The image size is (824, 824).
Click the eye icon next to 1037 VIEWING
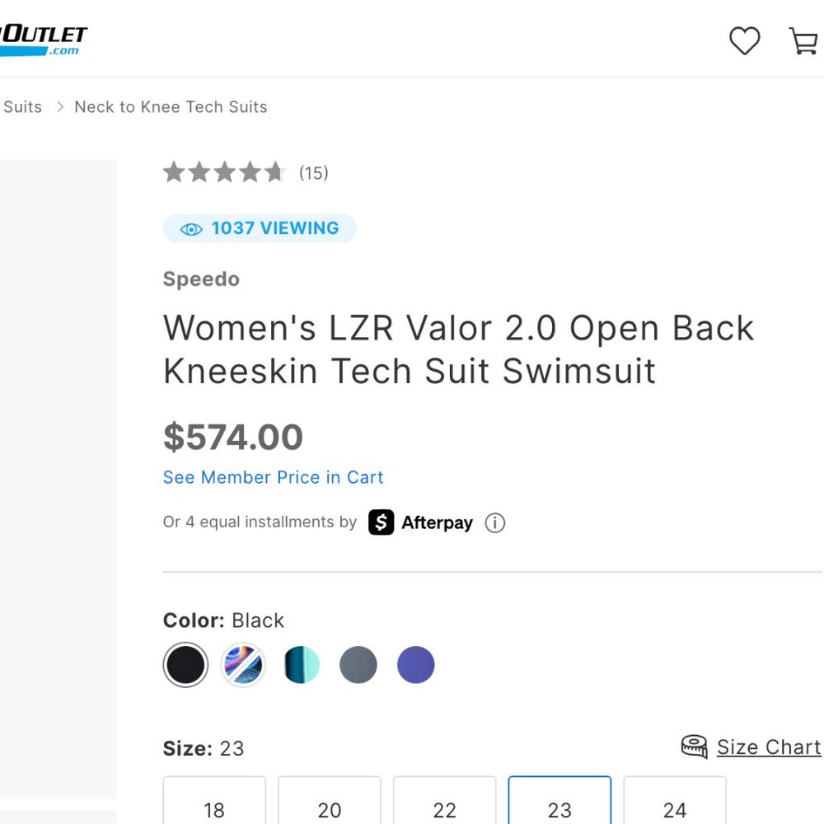pos(190,228)
